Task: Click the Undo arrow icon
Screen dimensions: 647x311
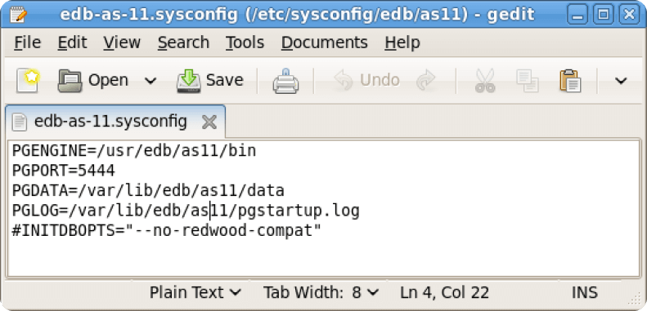Action: [344, 80]
